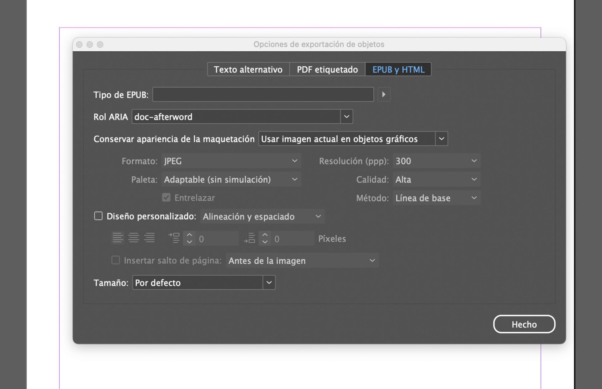Select the EPUB y HTML tab
The width and height of the screenshot is (602, 389).
[x=398, y=69]
